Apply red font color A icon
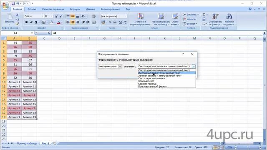 58,22
